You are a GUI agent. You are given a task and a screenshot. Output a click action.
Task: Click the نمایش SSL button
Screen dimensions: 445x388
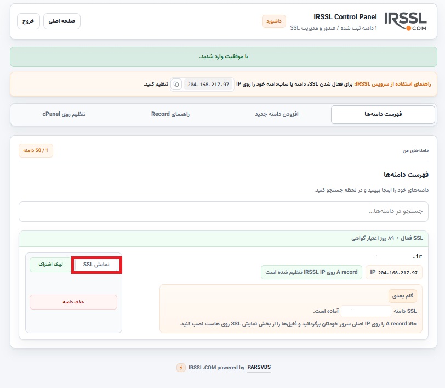tap(96, 265)
